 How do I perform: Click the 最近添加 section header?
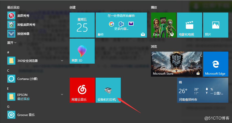point(13,7)
